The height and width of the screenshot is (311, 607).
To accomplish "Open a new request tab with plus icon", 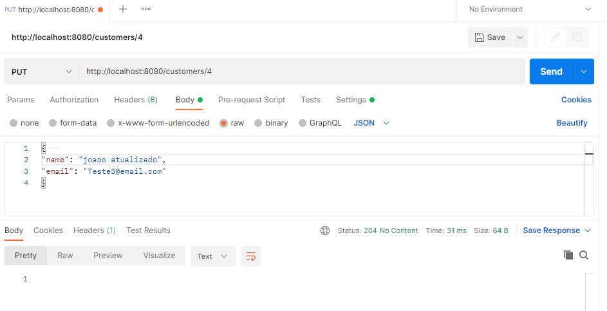I will (x=123, y=9).
